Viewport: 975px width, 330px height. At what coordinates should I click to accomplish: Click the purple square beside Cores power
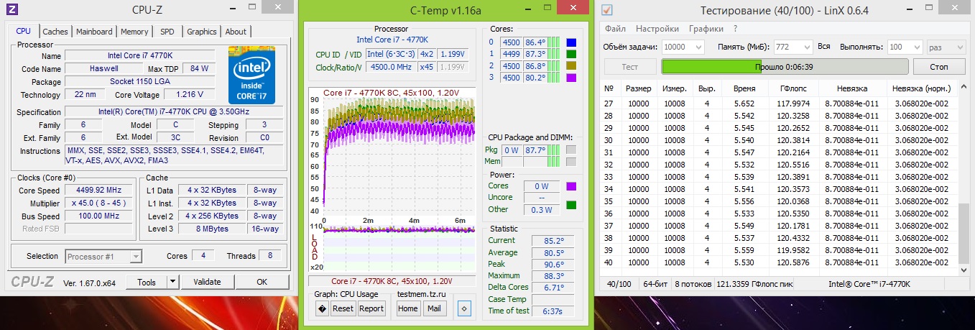pos(571,186)
